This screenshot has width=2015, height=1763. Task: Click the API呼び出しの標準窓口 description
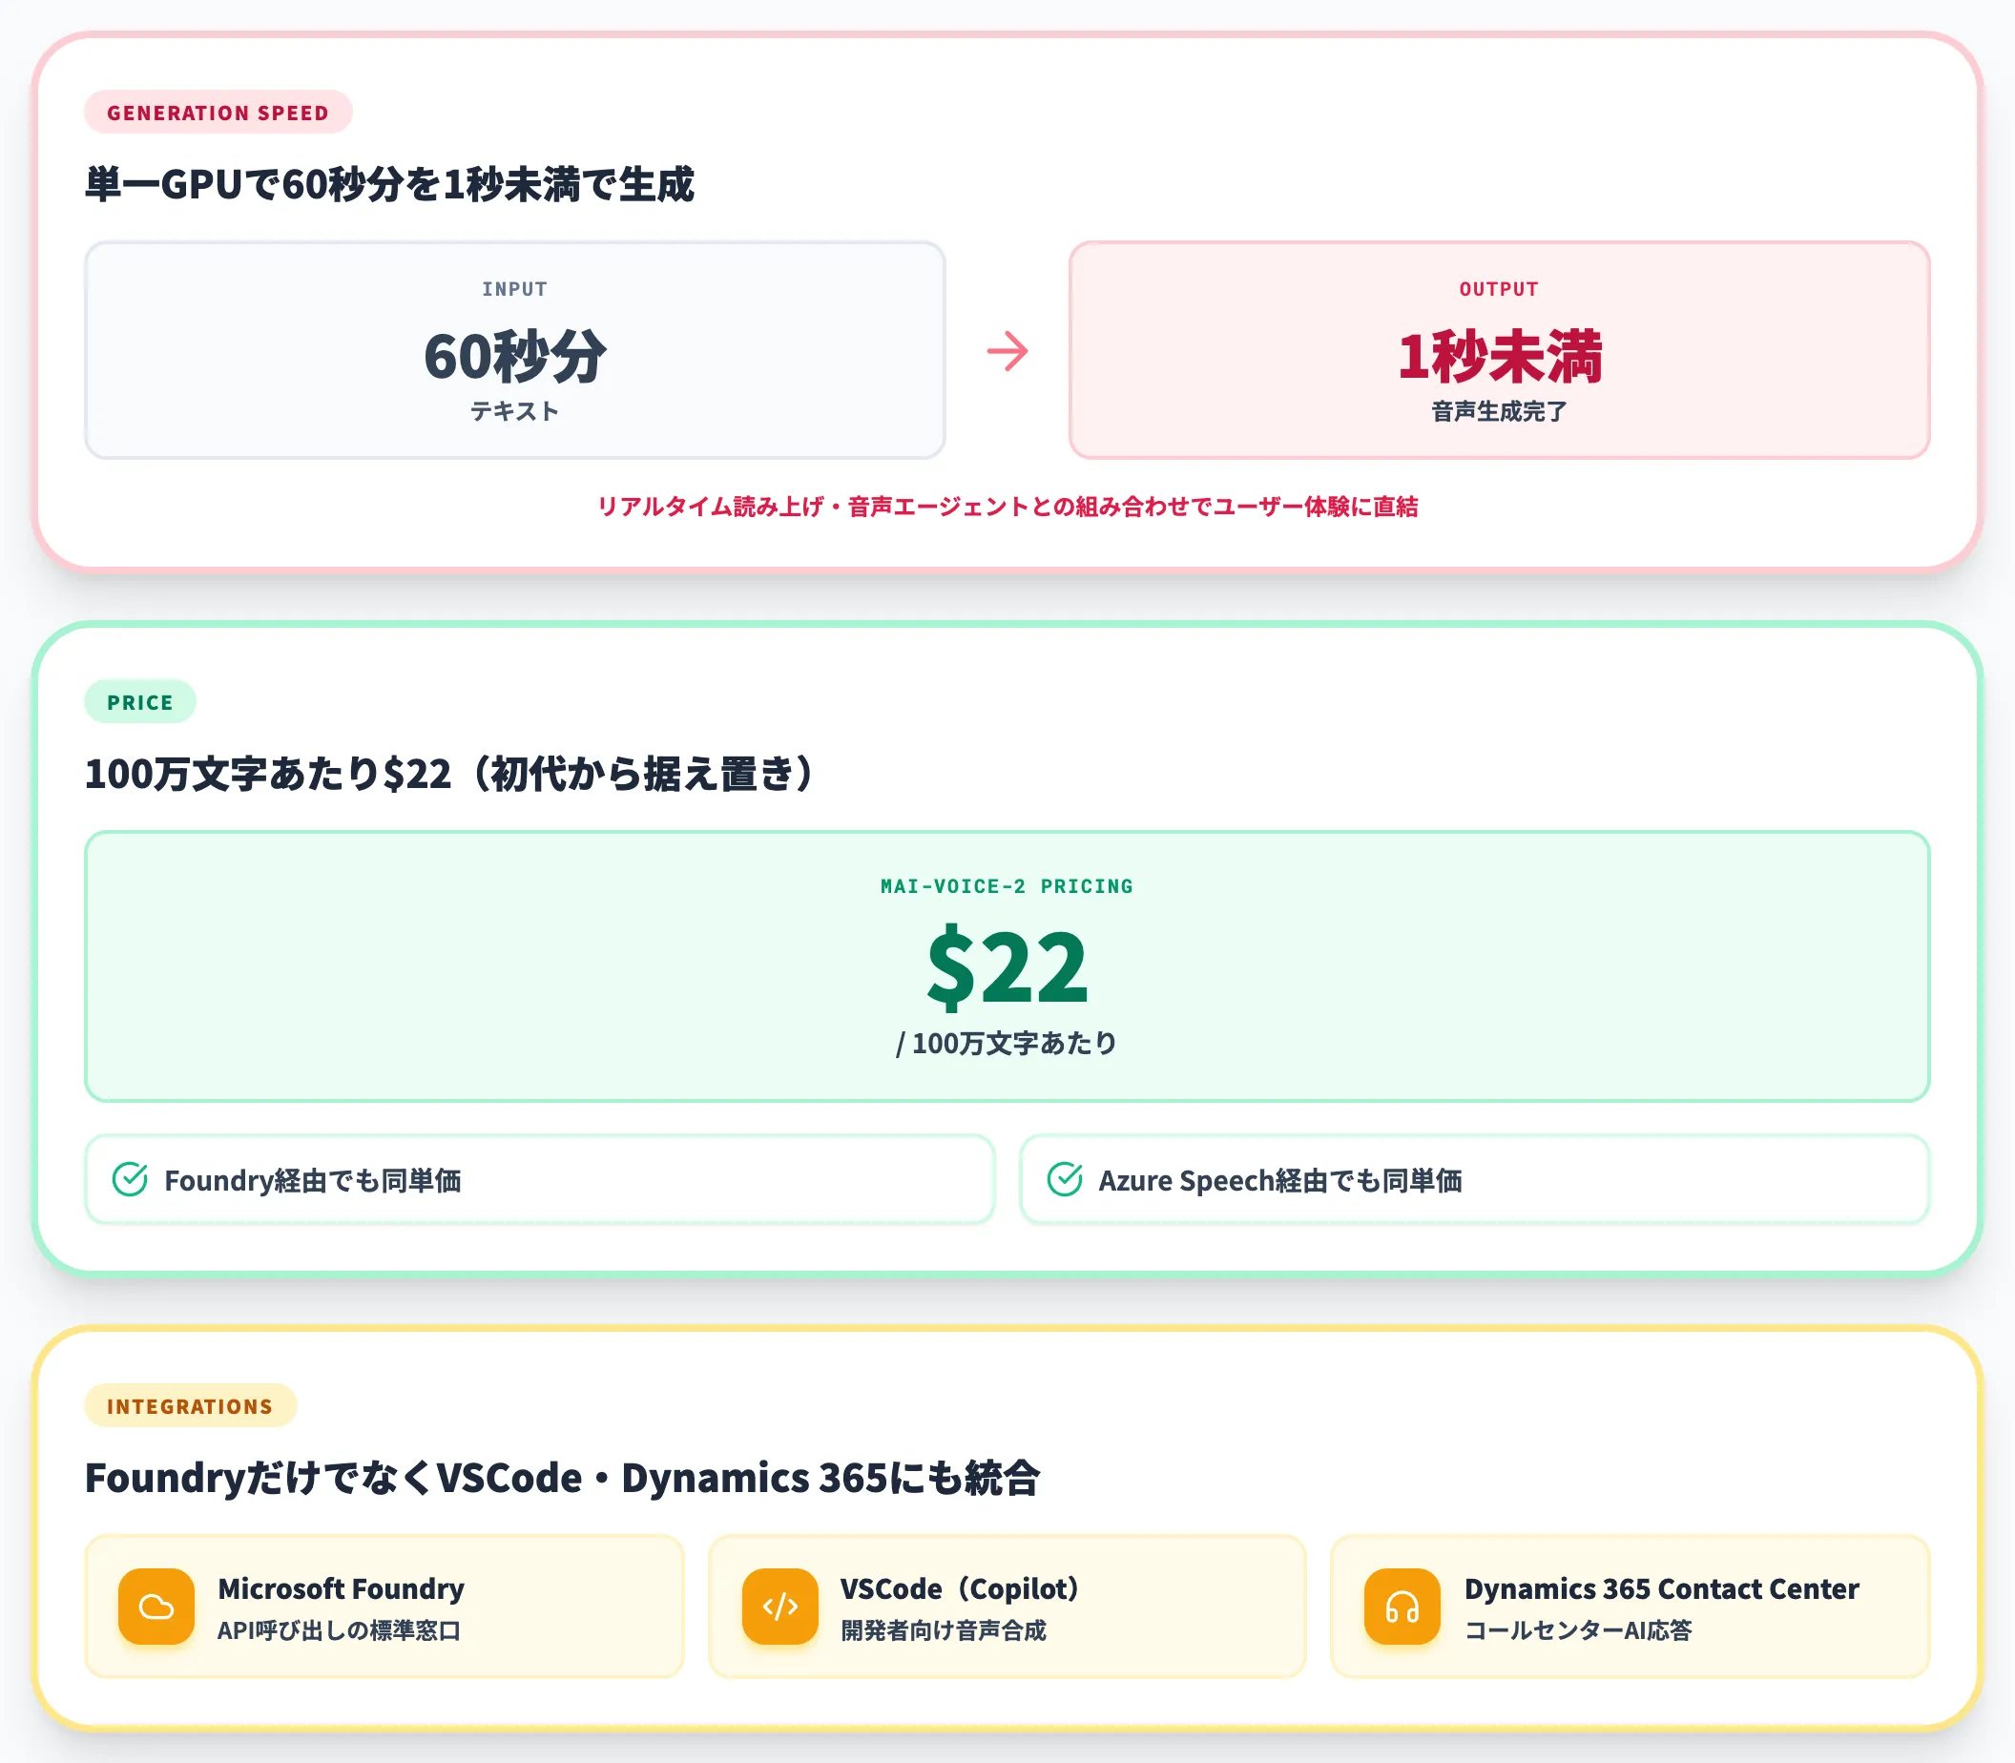click(340, 1631)
